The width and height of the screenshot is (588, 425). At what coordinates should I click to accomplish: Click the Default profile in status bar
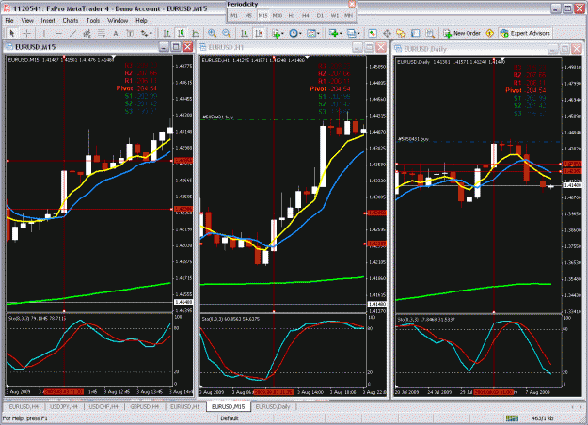point(230,418)
